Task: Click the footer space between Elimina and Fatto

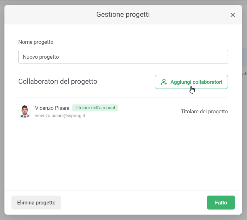Action: coord(133,203)
